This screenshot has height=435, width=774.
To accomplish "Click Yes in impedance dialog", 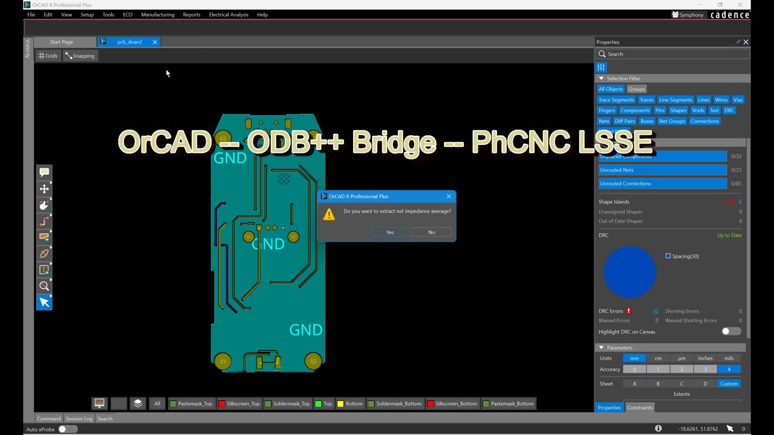I will point(390,232).
